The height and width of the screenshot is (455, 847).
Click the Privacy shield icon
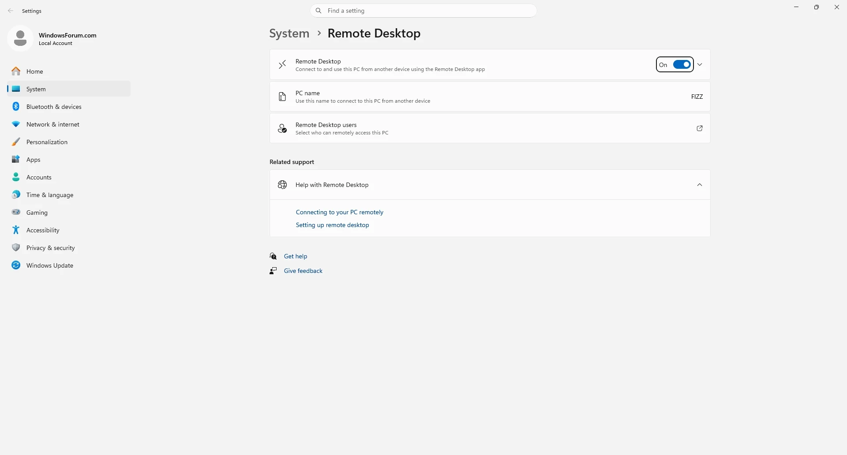(x=16, y=247)
